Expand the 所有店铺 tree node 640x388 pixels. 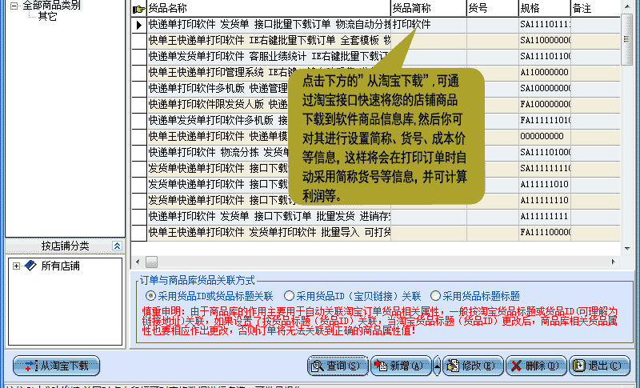[16, 266]
